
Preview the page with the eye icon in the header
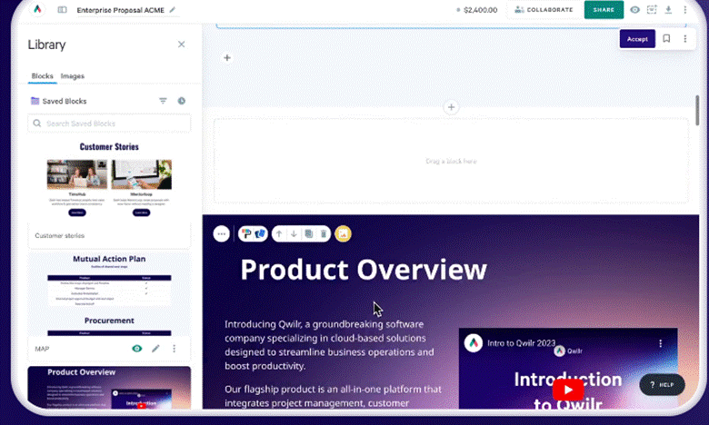tap(634, 9)
